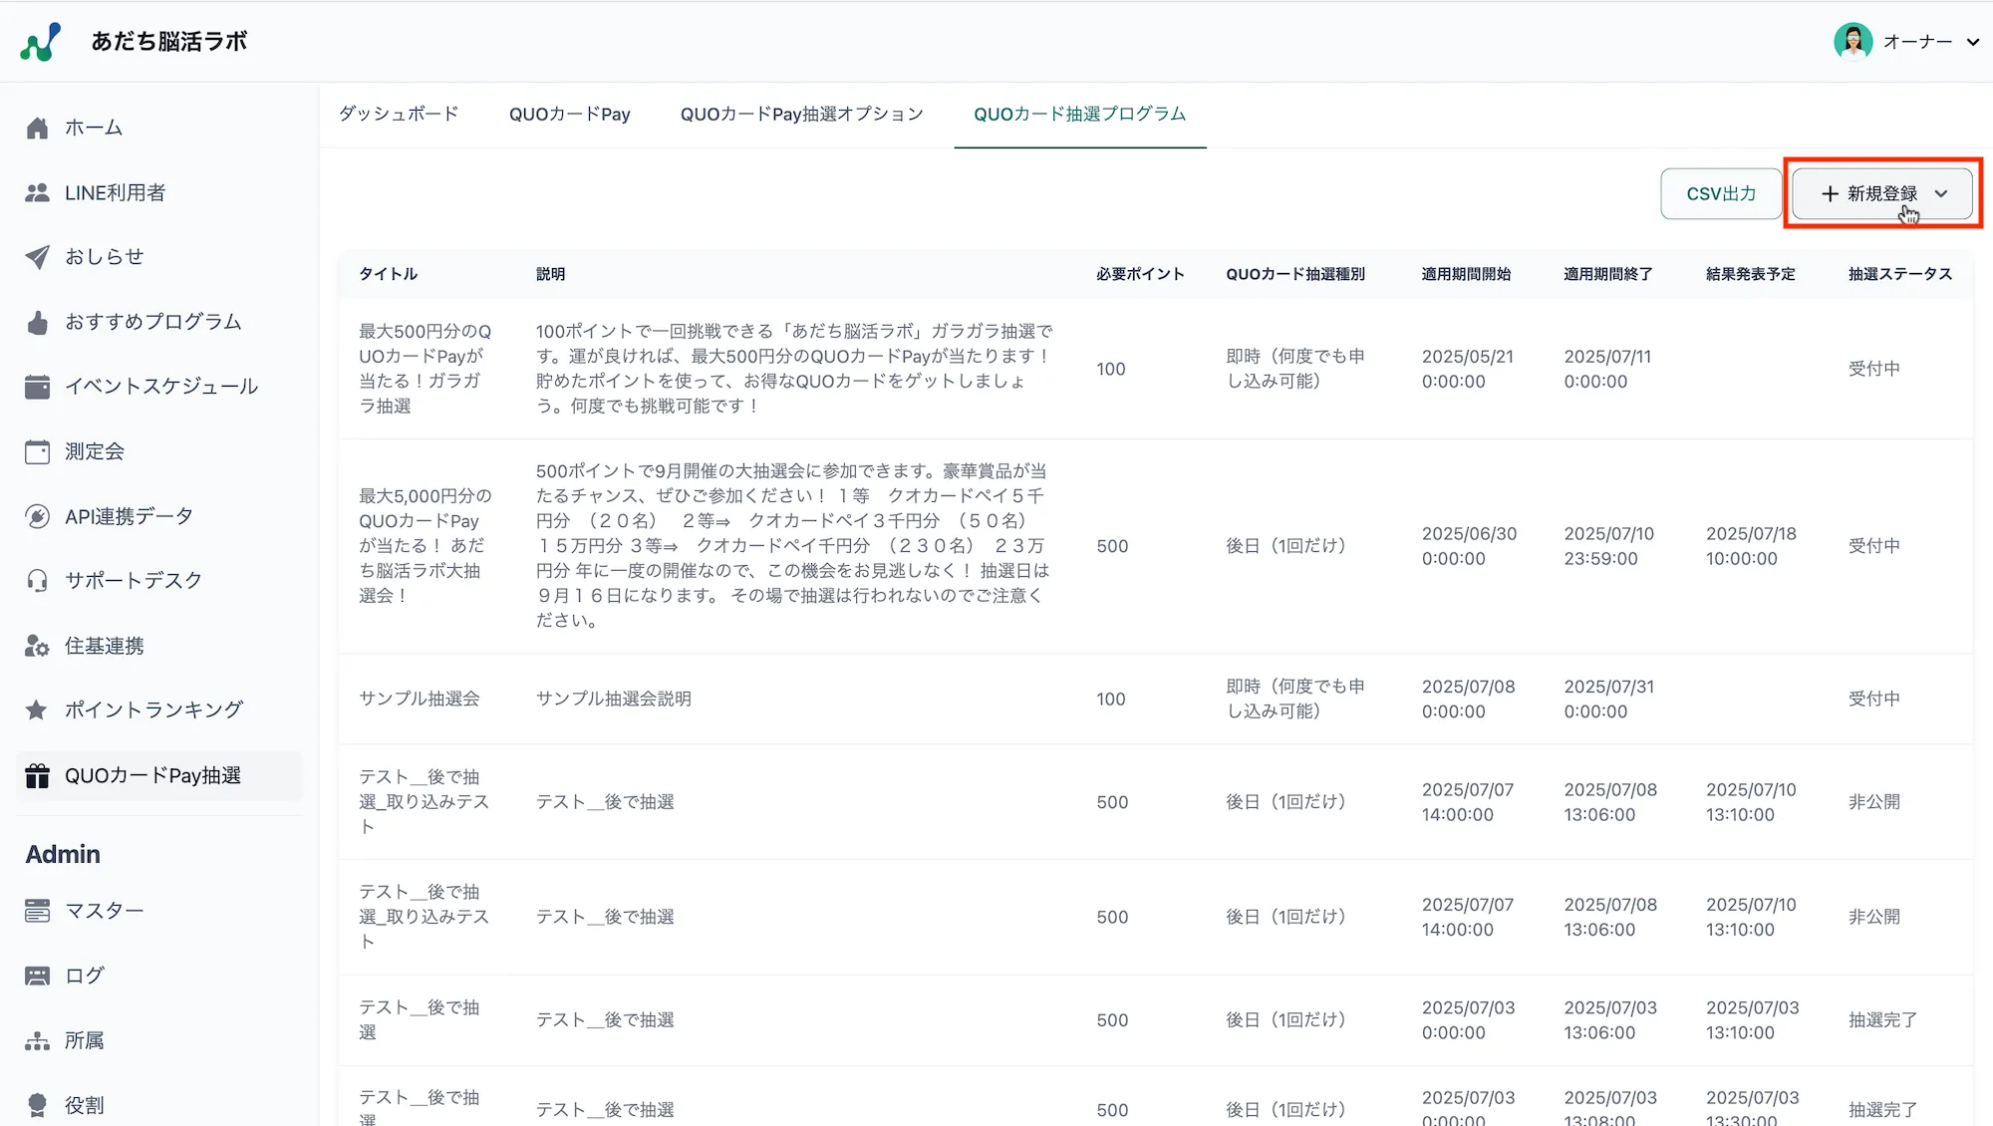Click the Home house icon in the sidebar
The width and height of the screenshot is (1993, 1126).
coord(38,128)
